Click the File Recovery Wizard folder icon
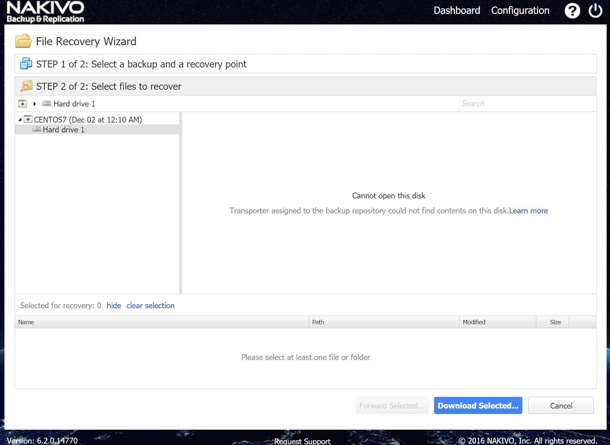The width and height of the screenshot is (610, 445). pyautogui.click(x=23, y=41)
